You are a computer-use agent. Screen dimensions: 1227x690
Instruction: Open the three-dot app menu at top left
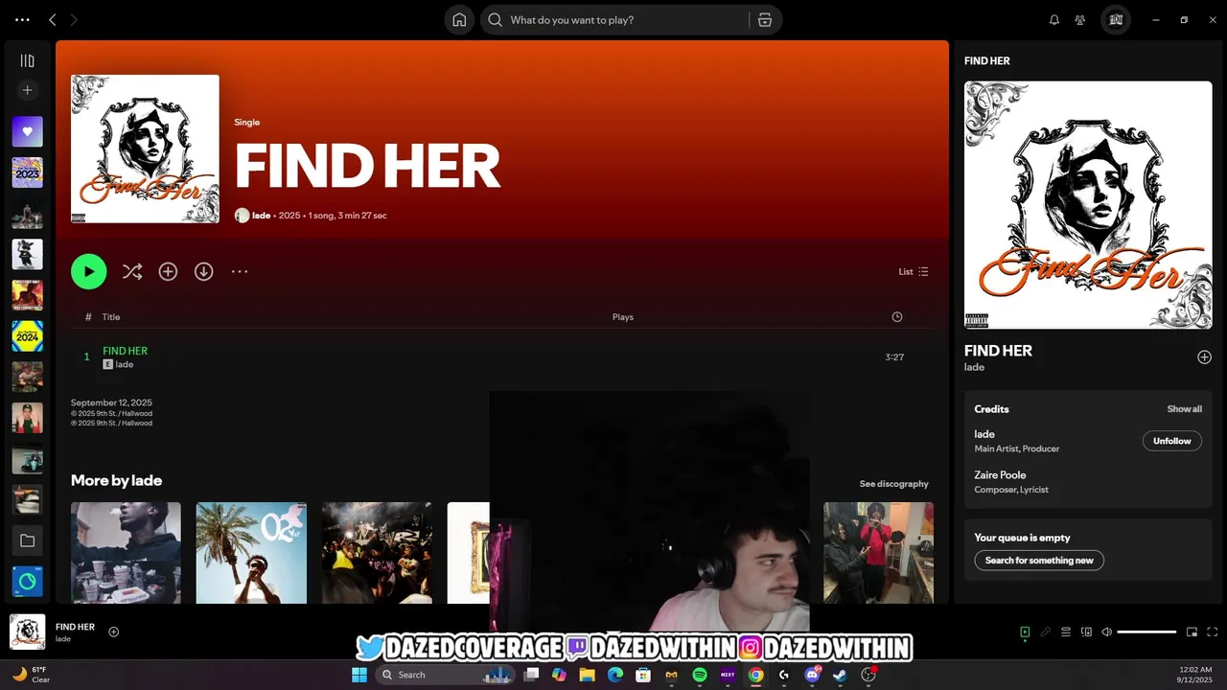tap(22, 20)
